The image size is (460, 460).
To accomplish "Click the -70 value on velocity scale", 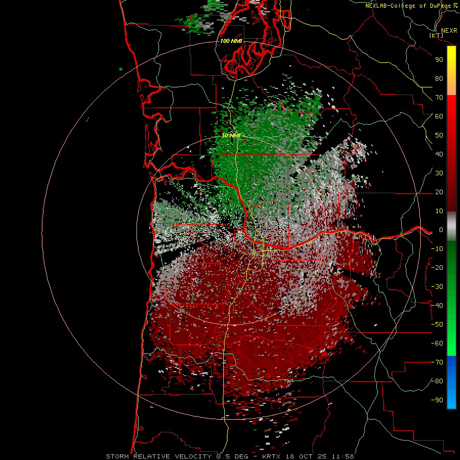I will coord(437,362).
